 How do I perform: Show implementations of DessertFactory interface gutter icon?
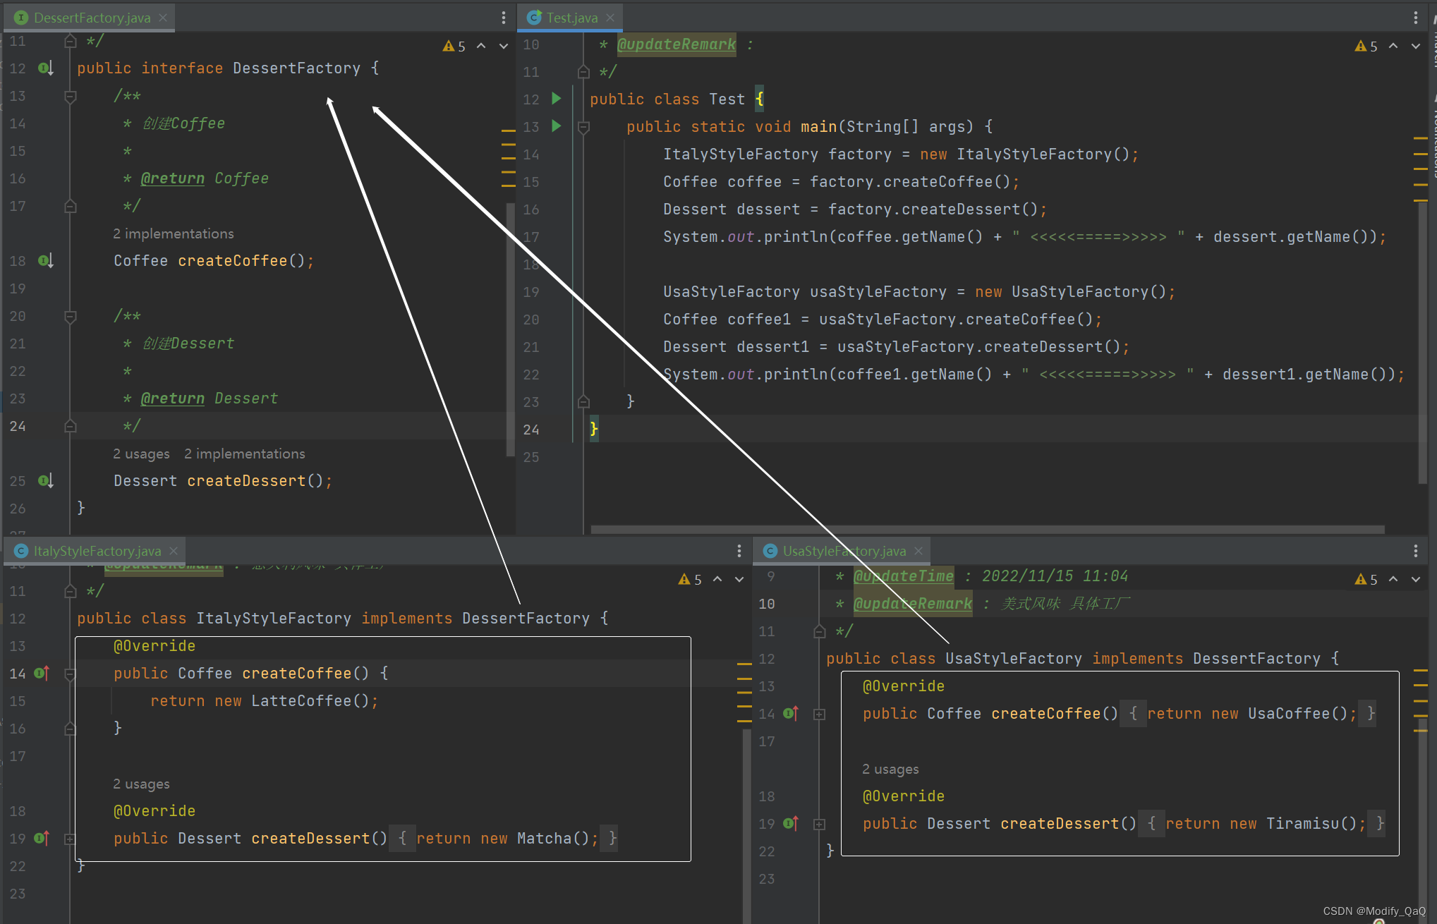[x=46, y=68]
